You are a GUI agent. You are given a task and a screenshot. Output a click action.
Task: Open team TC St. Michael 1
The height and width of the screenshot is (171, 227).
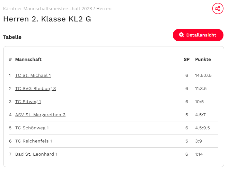pyautogui.click(x=33, y=75)
